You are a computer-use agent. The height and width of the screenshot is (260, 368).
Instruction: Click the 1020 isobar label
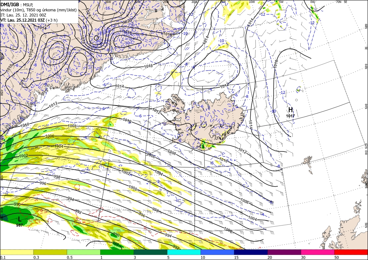pos(128,22)
